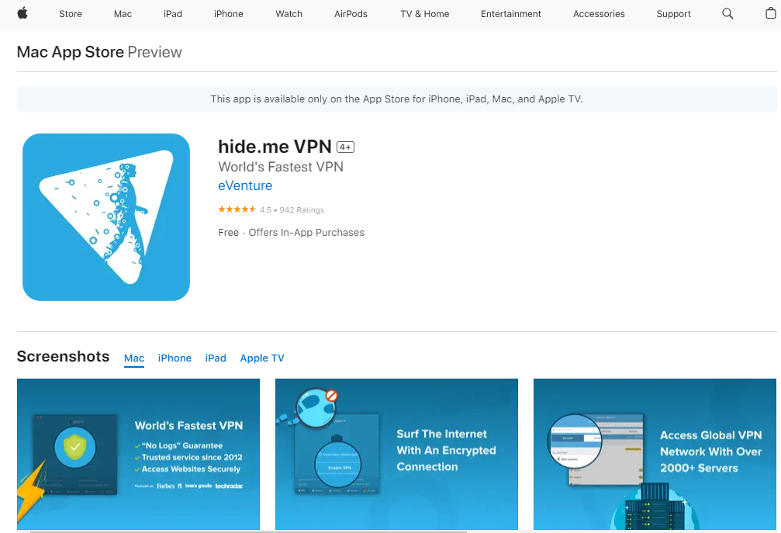Open Store in the navigation bar

click(71, 14)
